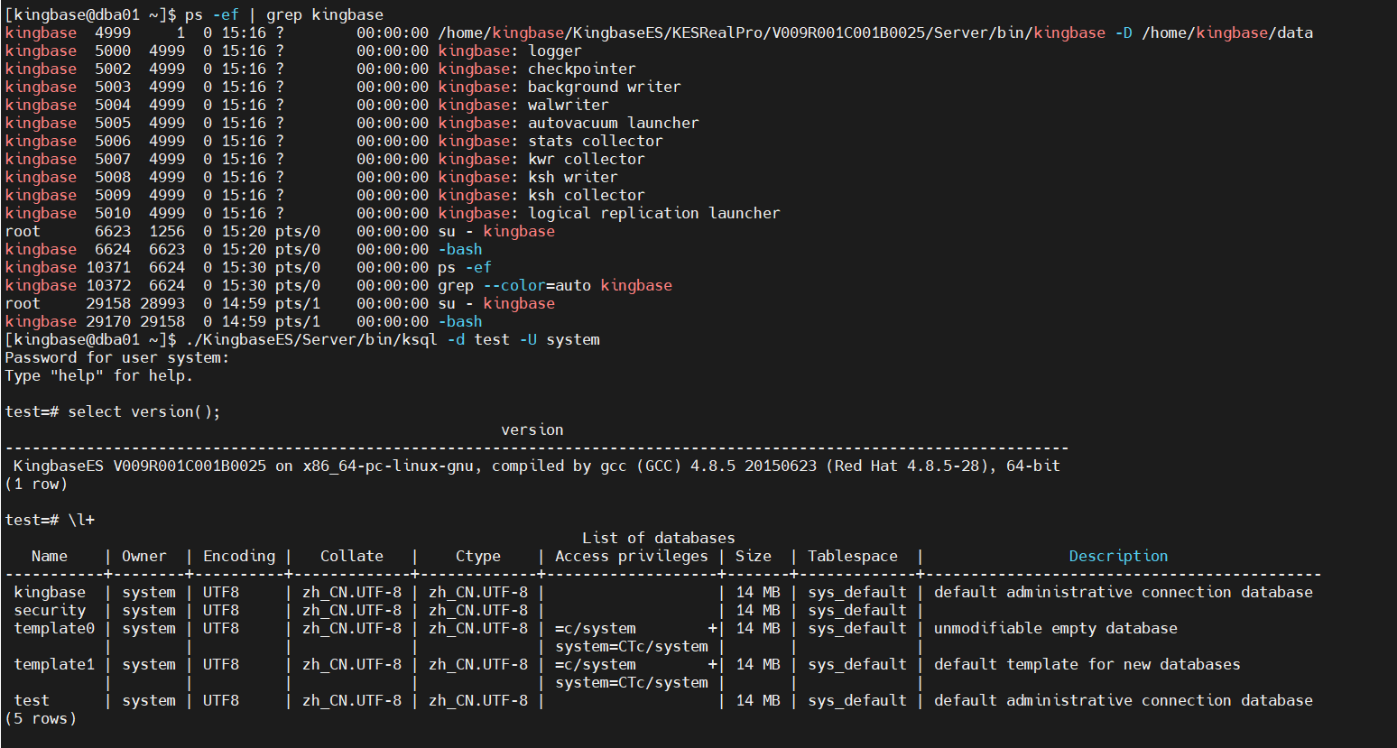The width and height of the screenshot is (1397, 748).
Task: Click 'ksh collector' process entry
Action: tap(587, 195)
